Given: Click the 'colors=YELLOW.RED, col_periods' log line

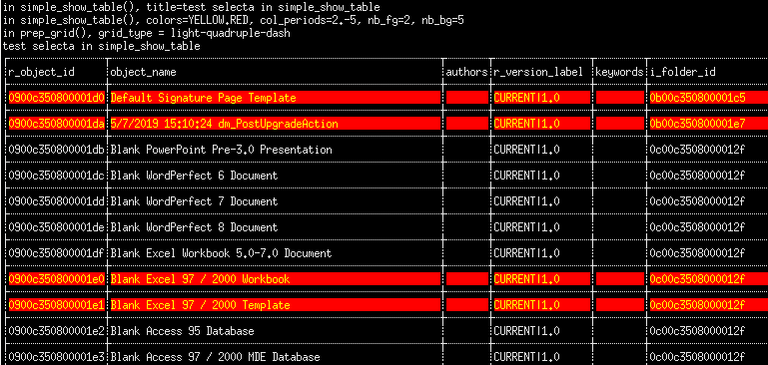Looking at the screenshot, I should (x=233, y=21).
